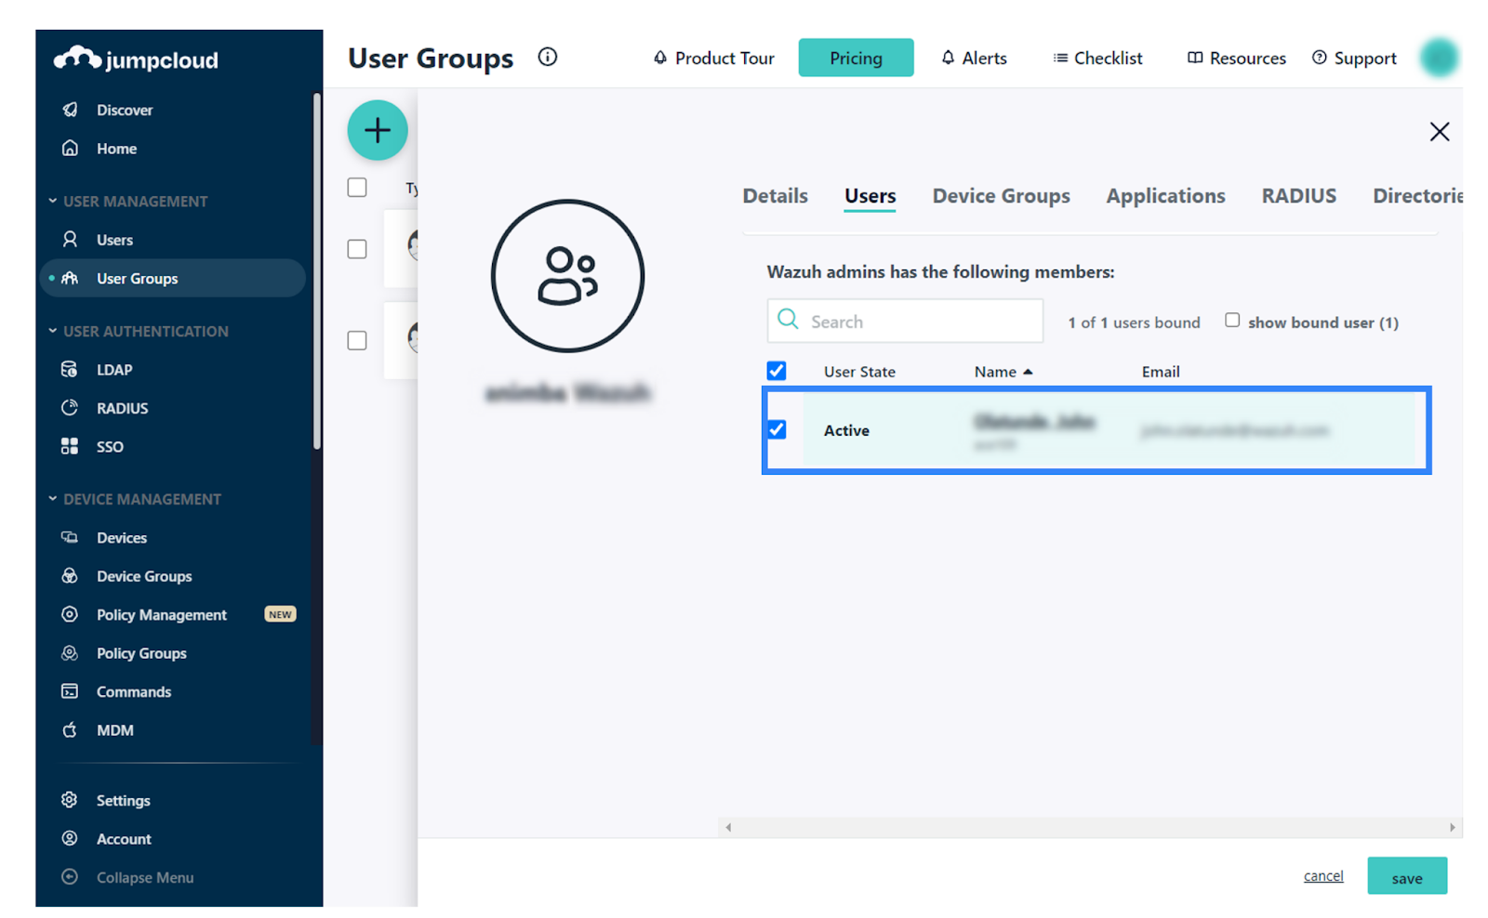Image resolution: width=1488 pixels, height=918 pixels.
Task: Open Users via the person icon
Action: click(x=70, y=240)
